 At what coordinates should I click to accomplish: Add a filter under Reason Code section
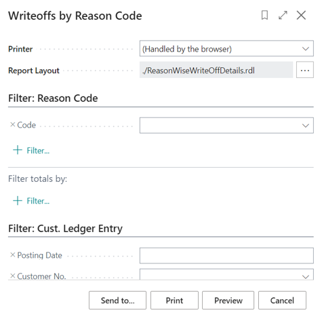tap(31, 151)
